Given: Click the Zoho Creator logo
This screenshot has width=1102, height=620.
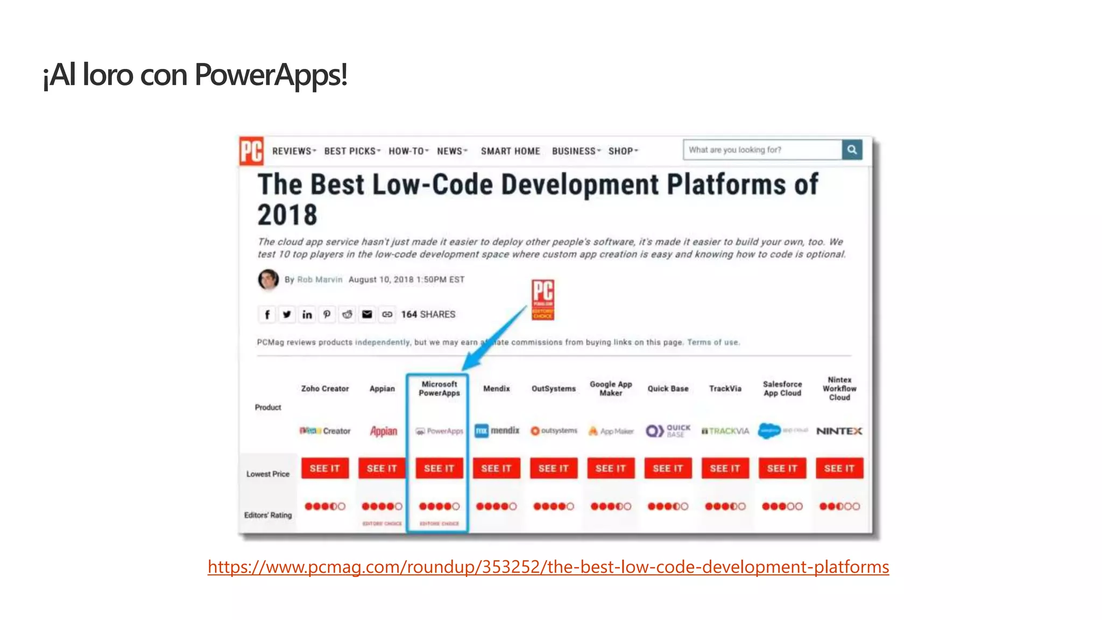Looking at the screenshot, I should 325,431.
